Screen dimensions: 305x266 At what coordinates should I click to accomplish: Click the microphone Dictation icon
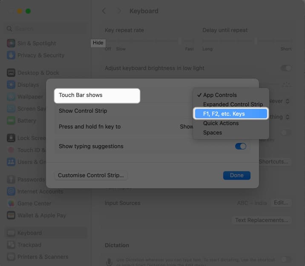point(109,262)
